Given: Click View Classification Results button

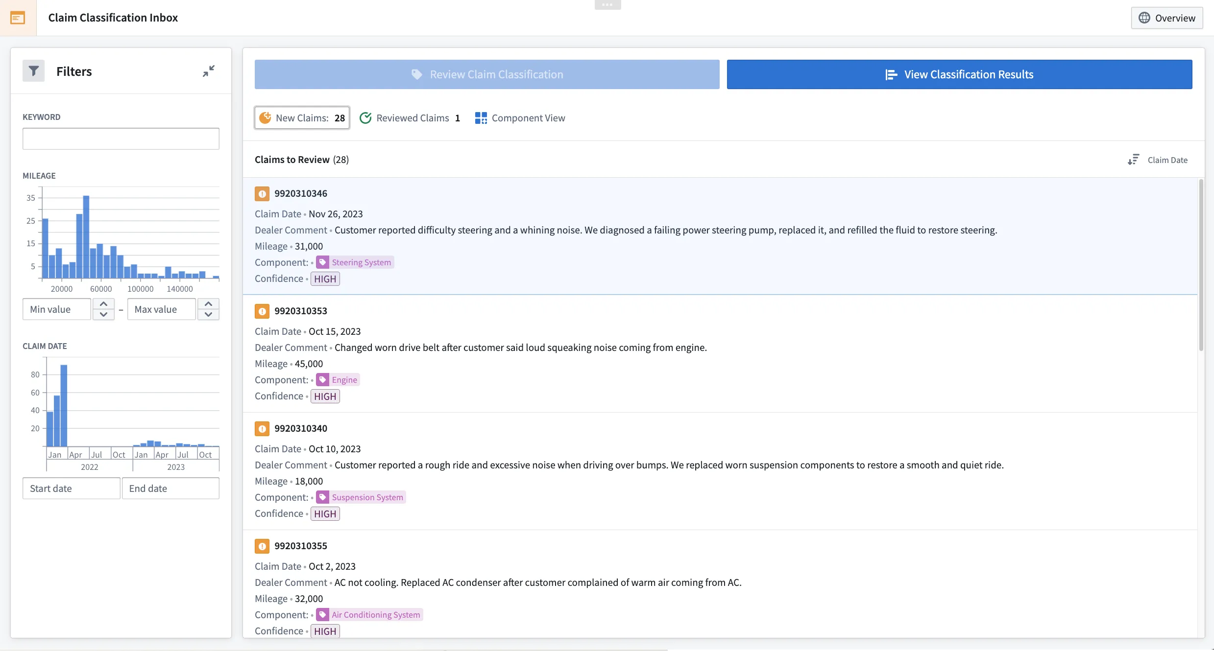Looking at the screenshot, I should tap(959, 74).
